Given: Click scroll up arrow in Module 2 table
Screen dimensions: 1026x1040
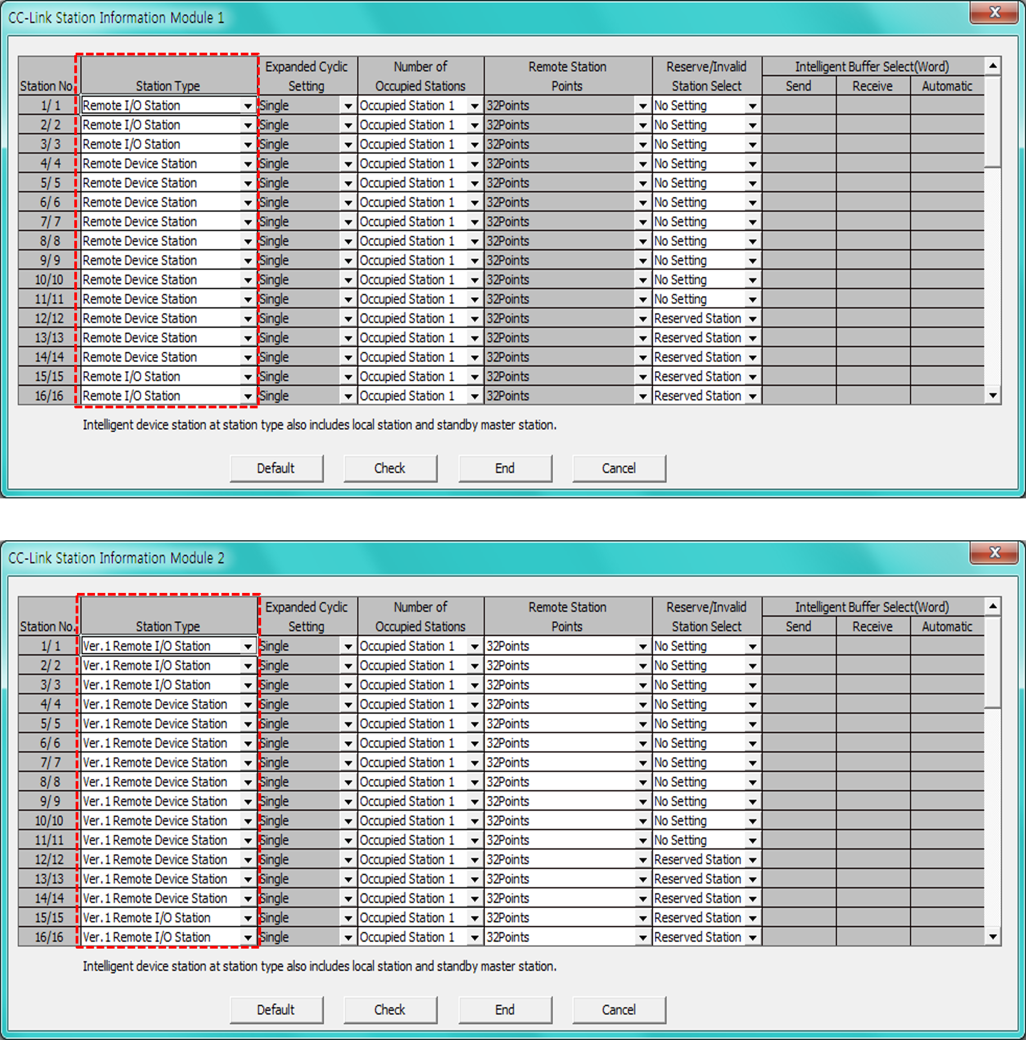Looking at the screenshot, I should (993, 606).
